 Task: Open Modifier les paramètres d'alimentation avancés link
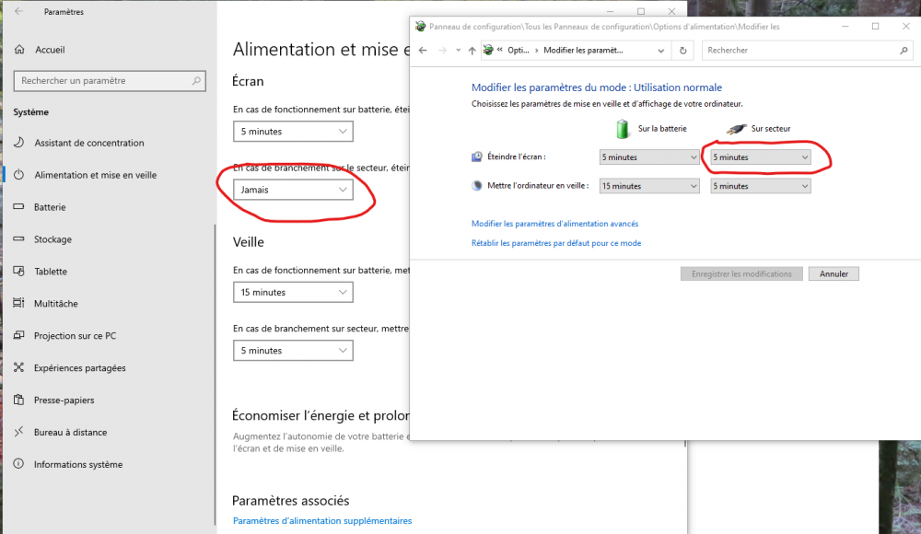[x=554, y=223]
